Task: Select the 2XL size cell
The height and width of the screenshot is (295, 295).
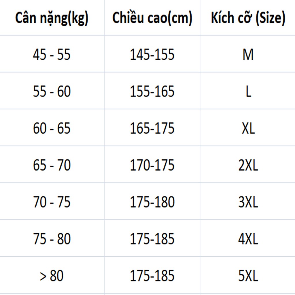Action: point(248,165)
